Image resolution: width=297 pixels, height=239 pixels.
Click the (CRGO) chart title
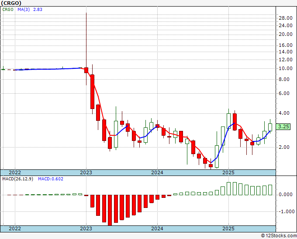[x=11, y=3]
